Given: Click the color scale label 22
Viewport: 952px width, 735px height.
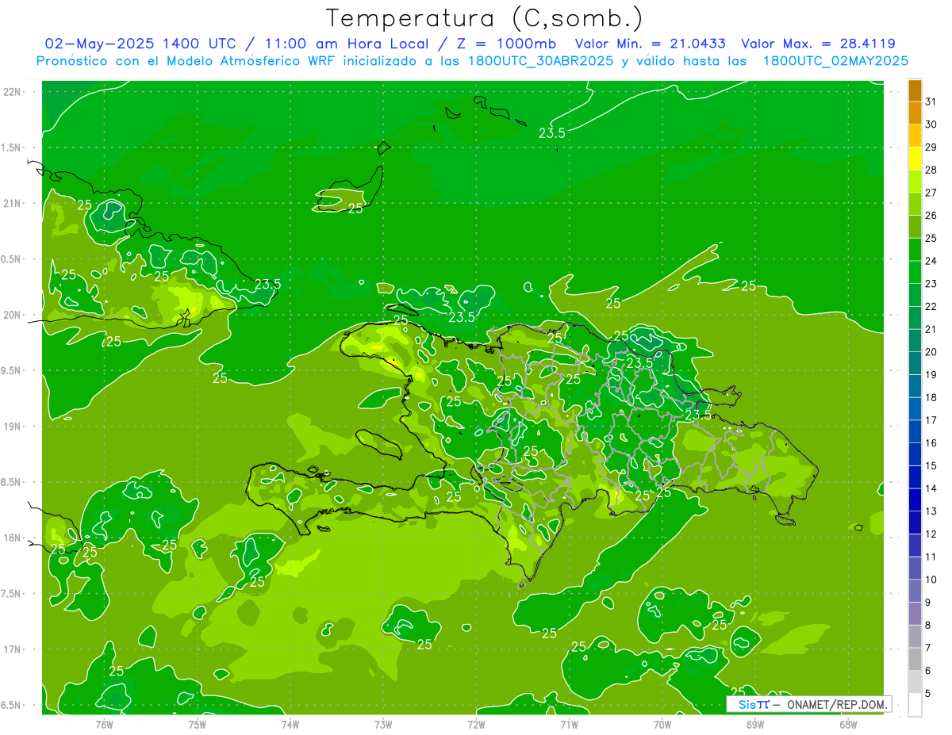Looking at the screenshot, I should 931,307.
